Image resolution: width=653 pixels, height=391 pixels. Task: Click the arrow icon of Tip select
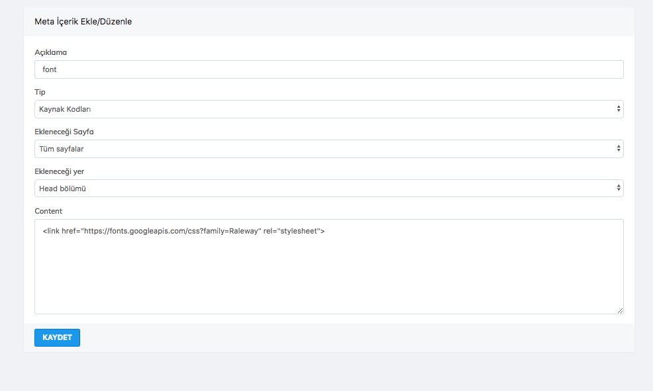pyautogui.click(x=618, y=109)
